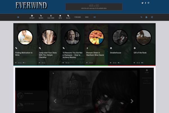Click the shuffle random article icon
The height and width of the screenshot is (113, 169).
(x=95, y=17)
